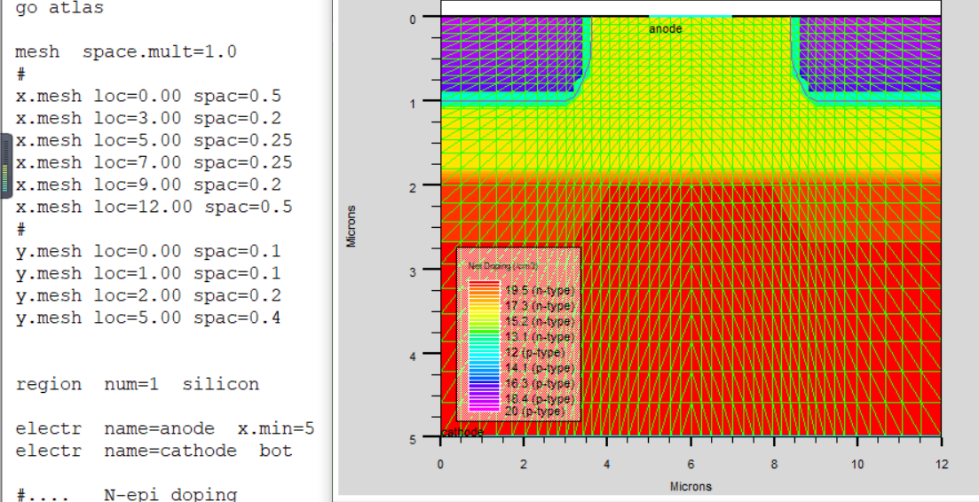This screenshot has width=979, height=502.
Task: Click legend entry '12 (p-type)'
Action: point(535,352)
